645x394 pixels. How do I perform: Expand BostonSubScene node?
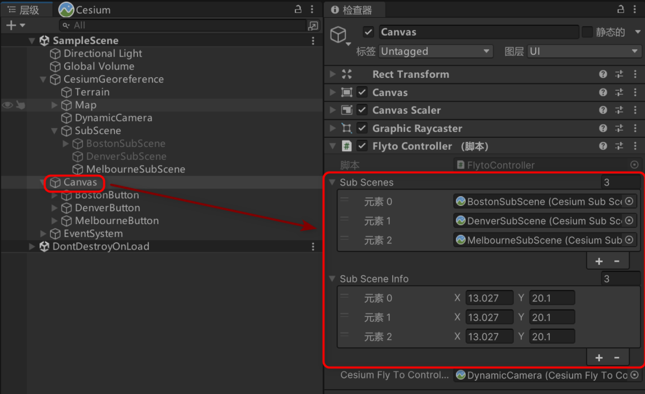tap(66, 143)
